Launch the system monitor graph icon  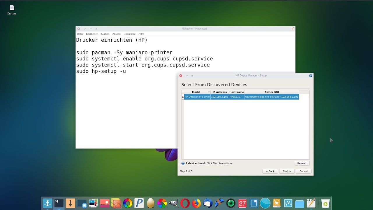[288, 203]
